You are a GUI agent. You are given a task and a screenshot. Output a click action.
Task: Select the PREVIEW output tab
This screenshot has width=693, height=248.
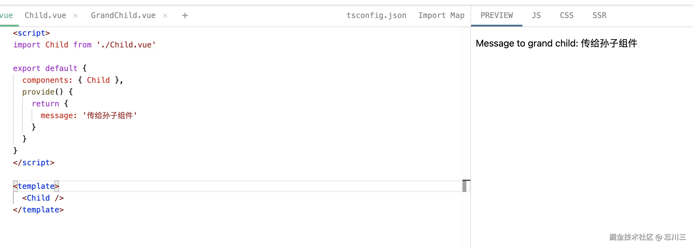[x=496, y=15]
